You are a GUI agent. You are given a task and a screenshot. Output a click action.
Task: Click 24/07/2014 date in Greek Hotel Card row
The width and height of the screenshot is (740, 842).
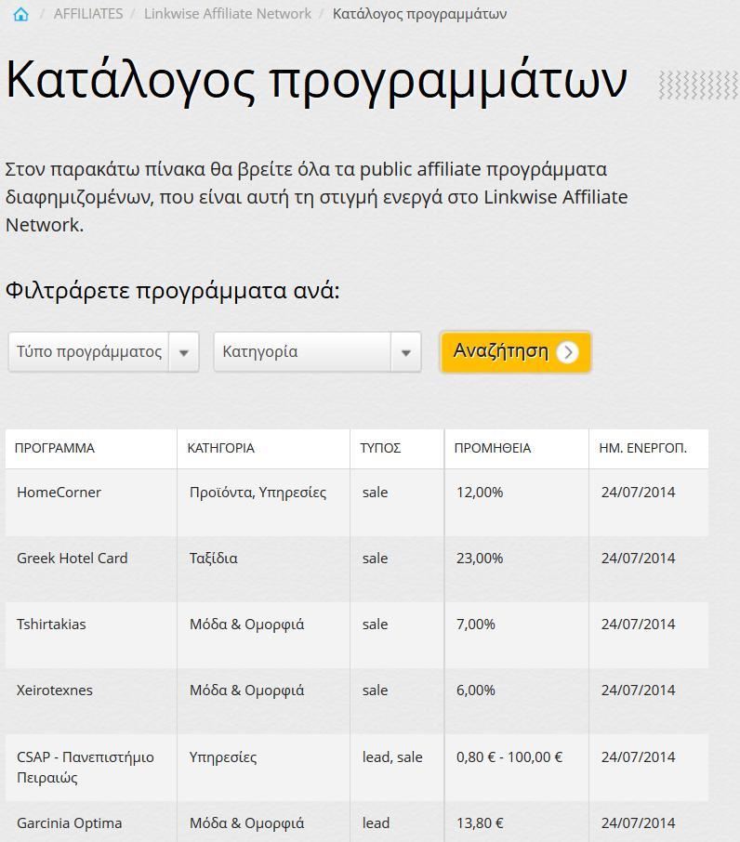pos(638,559)
